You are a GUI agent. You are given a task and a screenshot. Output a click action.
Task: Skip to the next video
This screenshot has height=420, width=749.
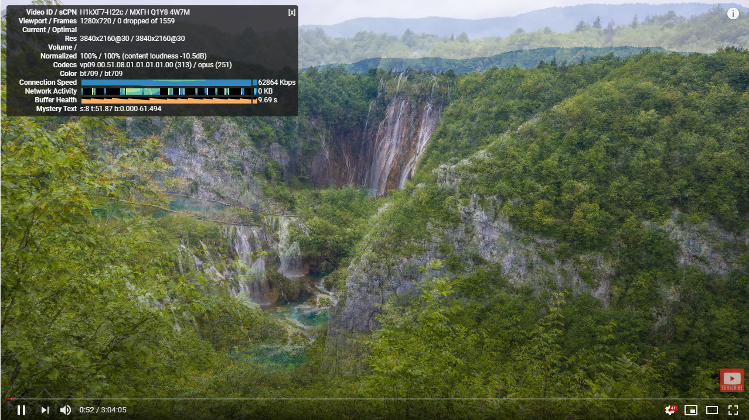pyautogui.click(x=45, y=410)
